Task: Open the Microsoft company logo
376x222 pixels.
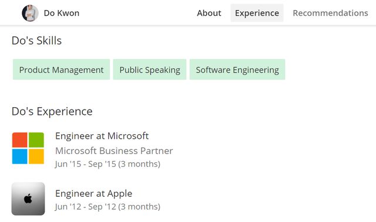Action: click(x=28, y=148)
